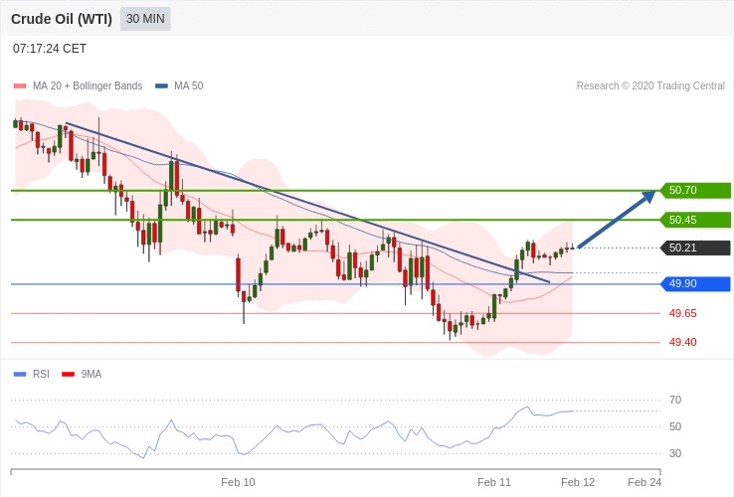Screen dimensions: 734x497
Task: Click the blue RSI legend swatch
Action: click(x=20, y=375)
